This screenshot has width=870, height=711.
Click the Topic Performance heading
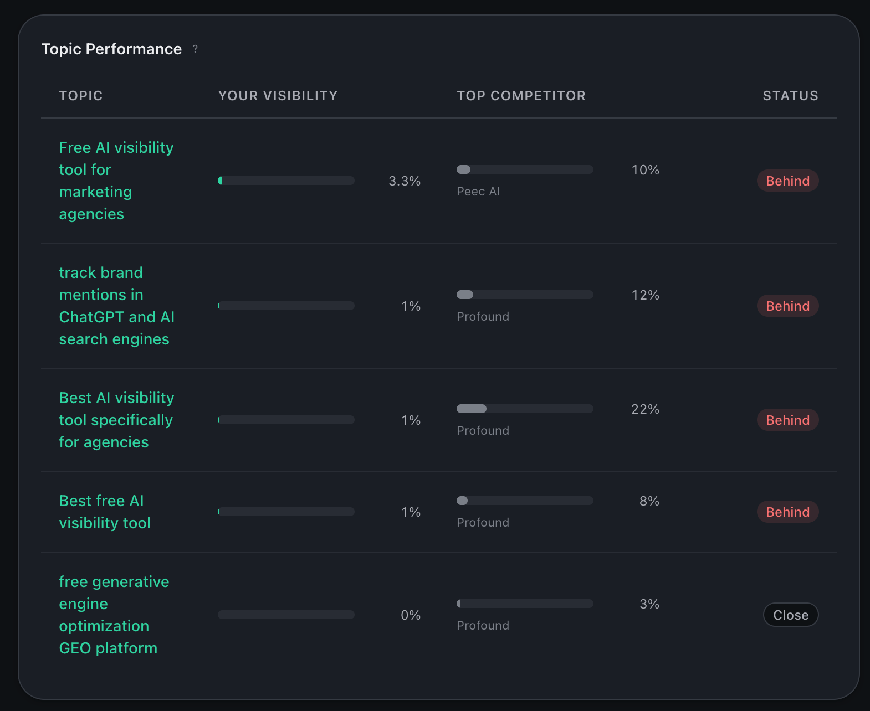(x=111, y=49)
